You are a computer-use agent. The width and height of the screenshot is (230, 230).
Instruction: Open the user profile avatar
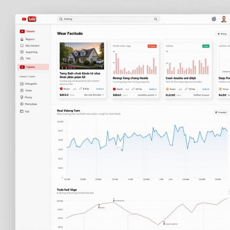pyautogui.click(x=223, y=19)
